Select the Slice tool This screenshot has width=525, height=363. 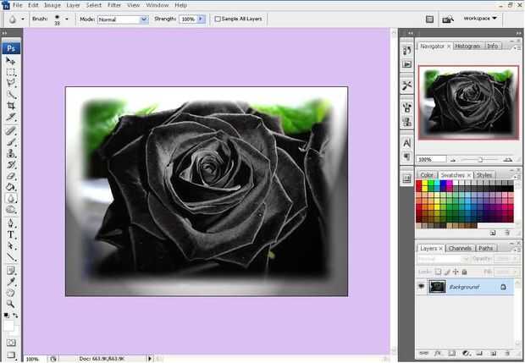[x=10, y=117]
